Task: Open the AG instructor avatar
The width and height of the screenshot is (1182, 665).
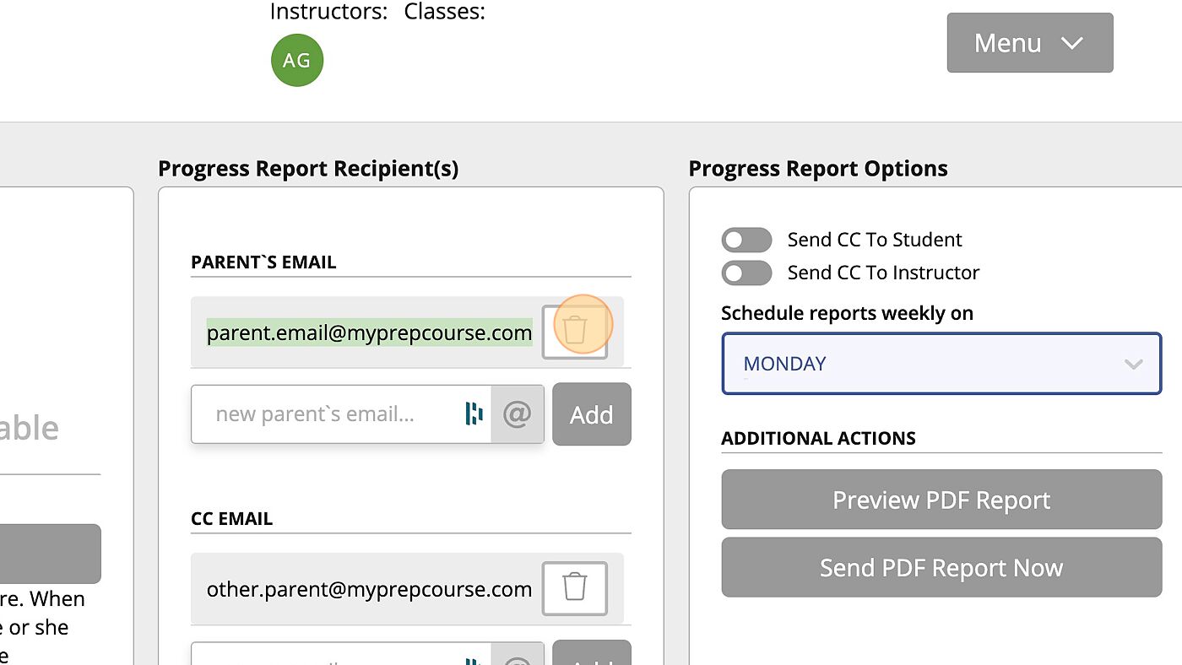Action: (297, 60)
